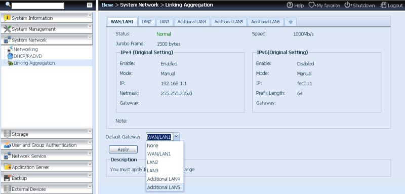Image resolution: width=405 pixels, height=194 pixels.
Task: Click into the search input field
Action: 38,6
